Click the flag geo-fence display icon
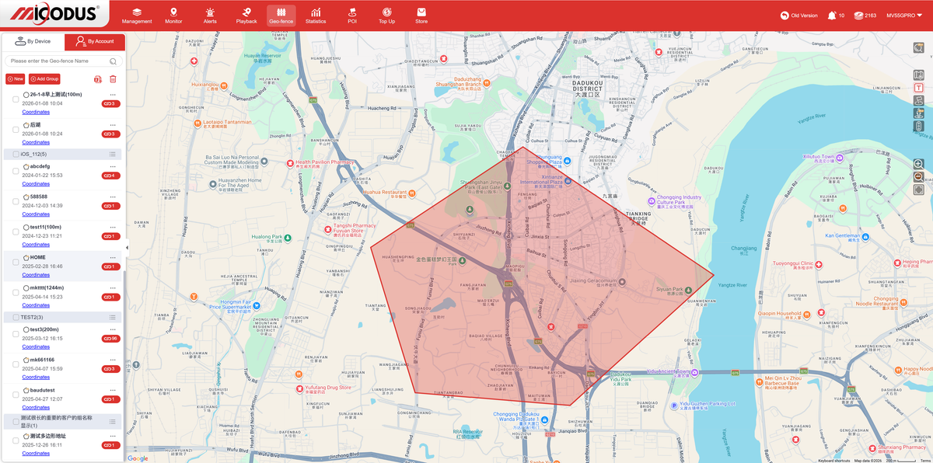 click(919, 100)
